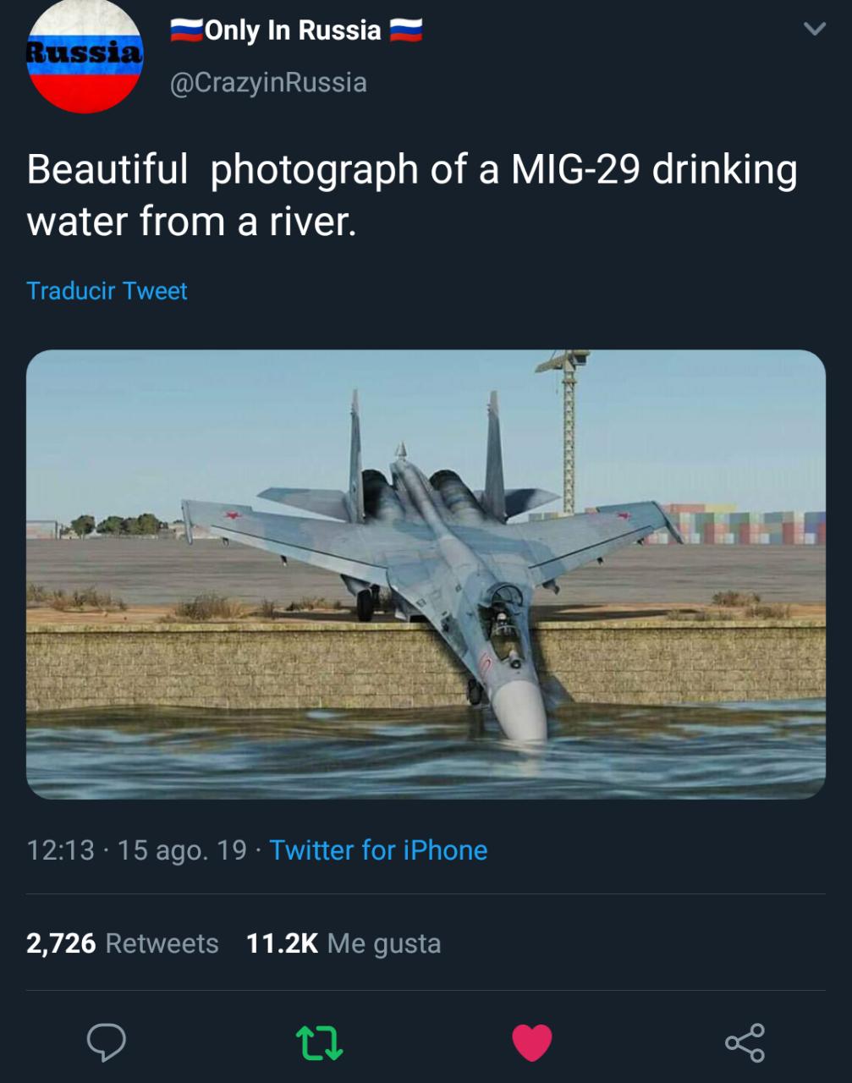The height and width of the screenshot is (1083, 852).
Task: Tap the 12:13 tweet time
Action: click(x=60, y=850)
